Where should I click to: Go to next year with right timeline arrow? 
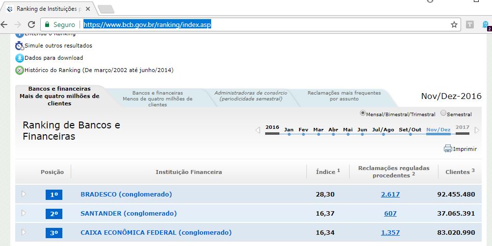[477, 130]
